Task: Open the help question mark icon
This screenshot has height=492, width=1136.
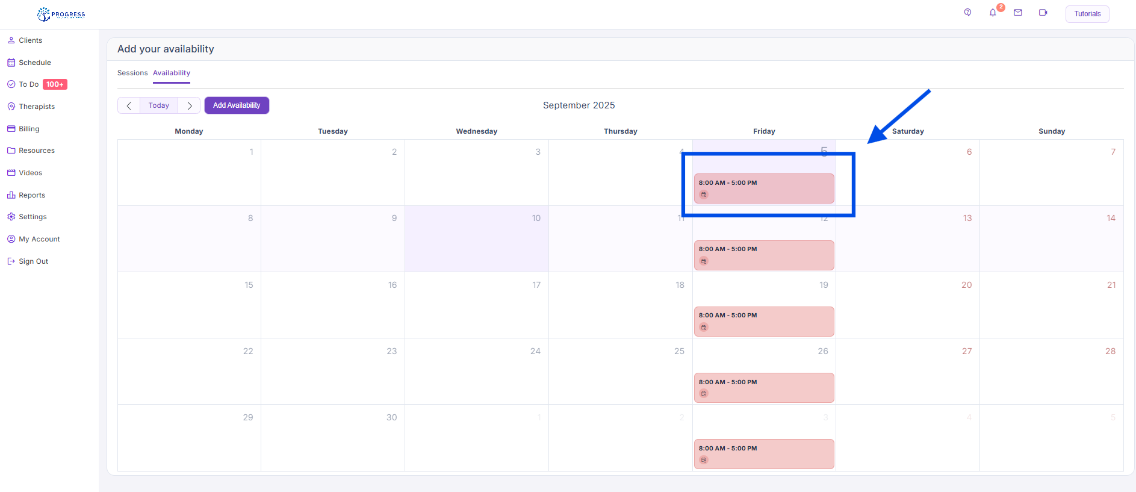Action: [967, 13]
